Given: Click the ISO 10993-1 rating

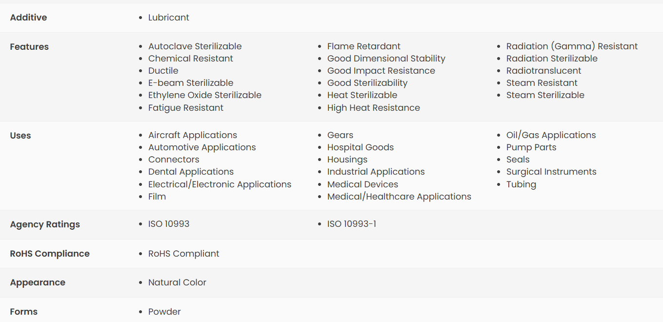Looking at the screenshot, I should (x=351, y=224).
